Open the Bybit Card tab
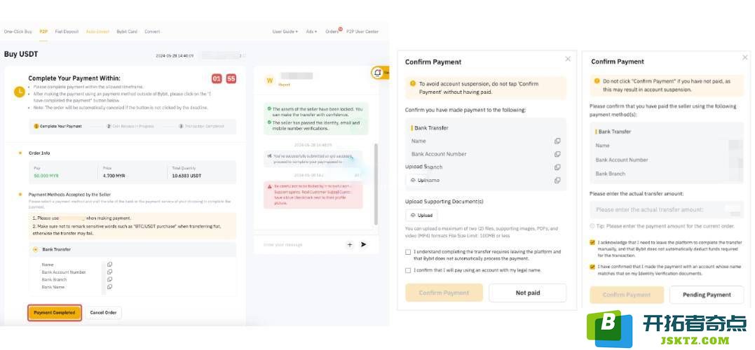 pyautogui.click(x=127, y=31)
